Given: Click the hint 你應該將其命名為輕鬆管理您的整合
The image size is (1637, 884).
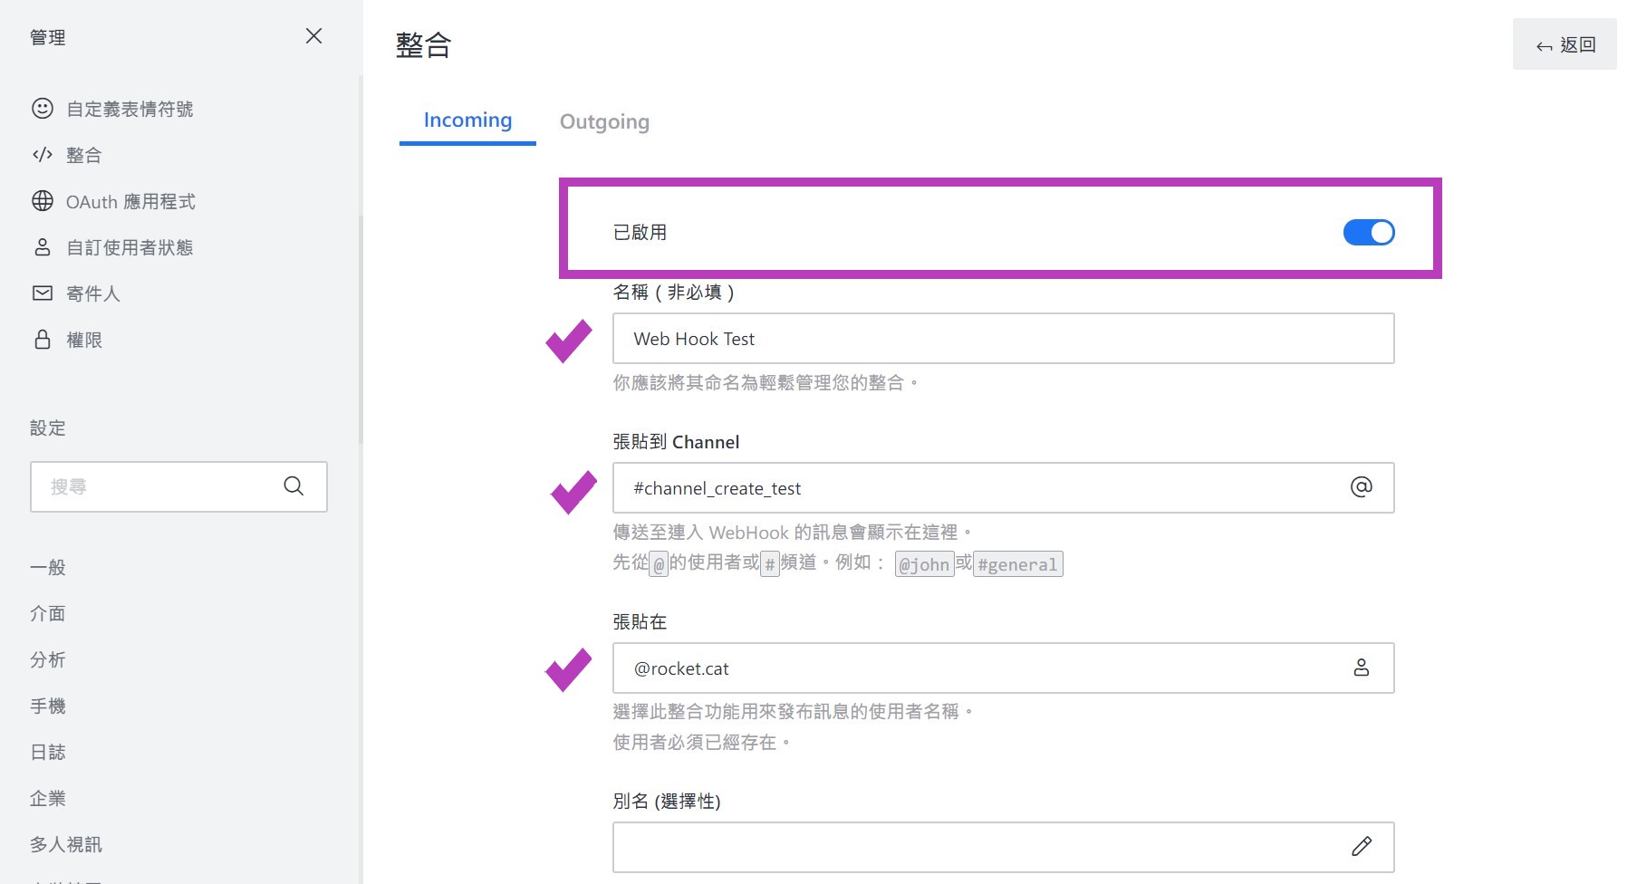Looking at the screenshot, I should coord(766,383).
